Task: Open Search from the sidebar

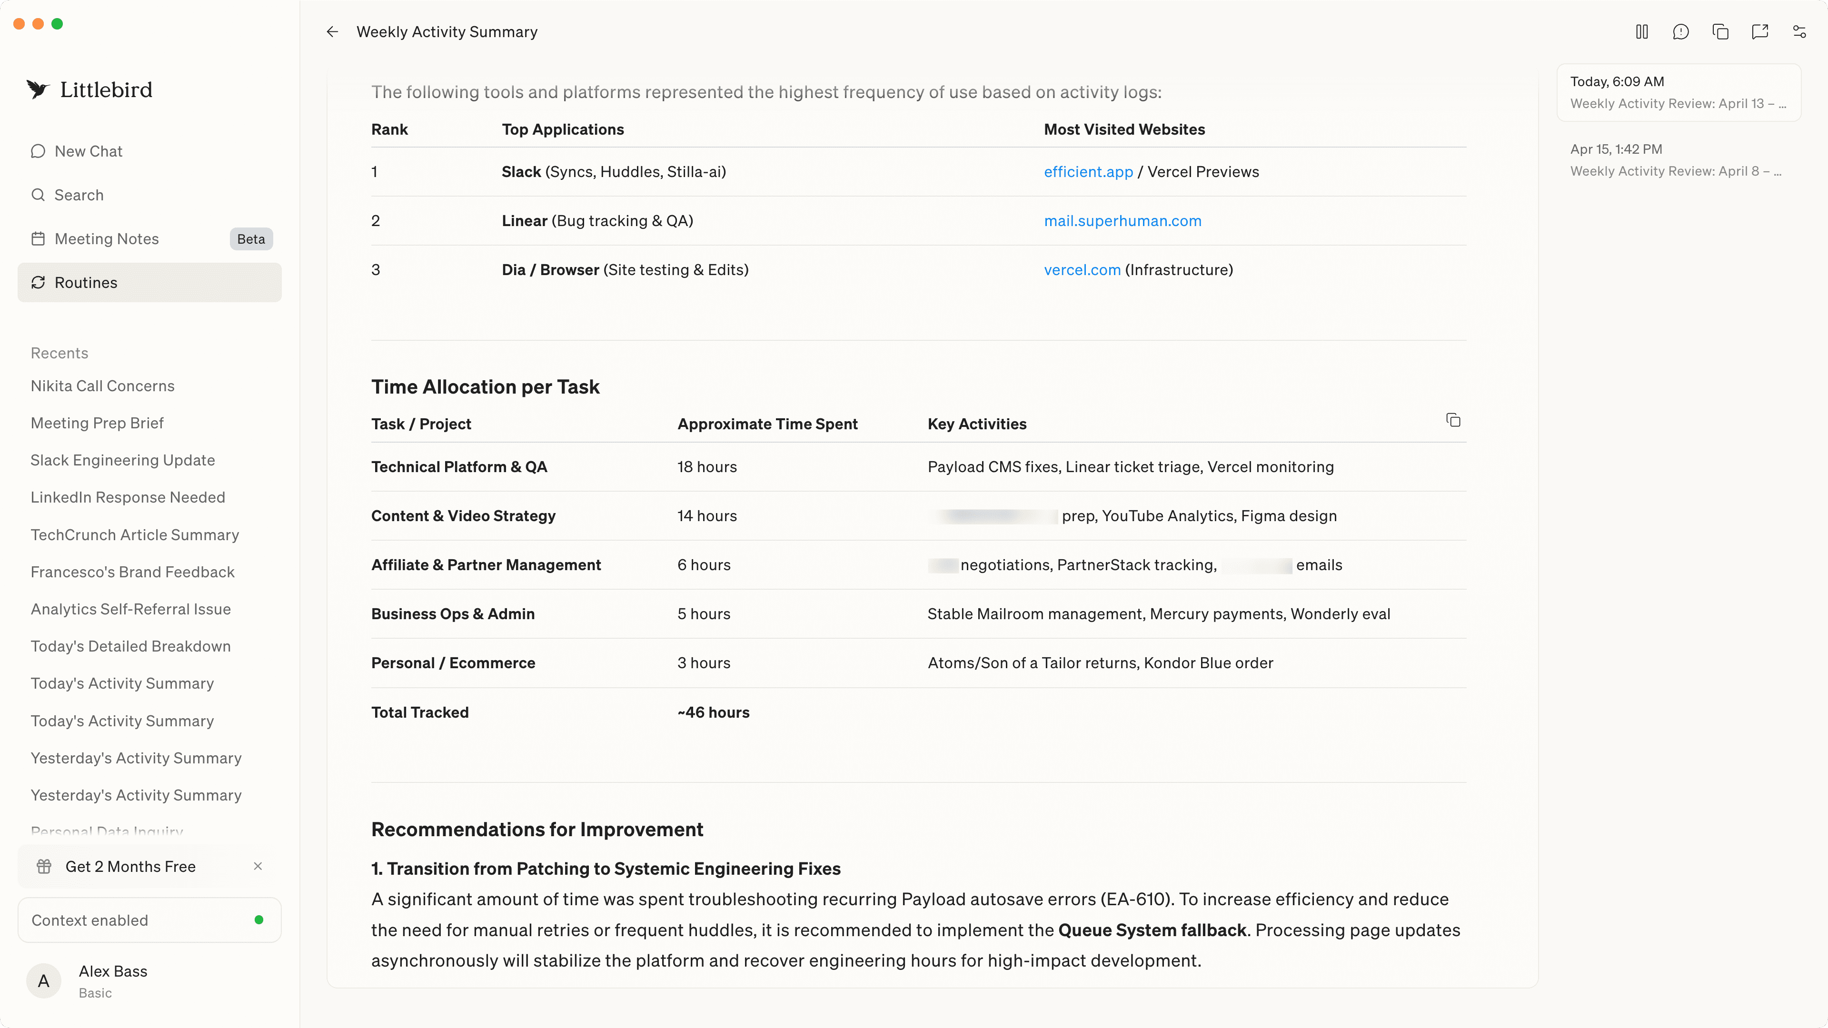Action: click(x=78, y=195)
